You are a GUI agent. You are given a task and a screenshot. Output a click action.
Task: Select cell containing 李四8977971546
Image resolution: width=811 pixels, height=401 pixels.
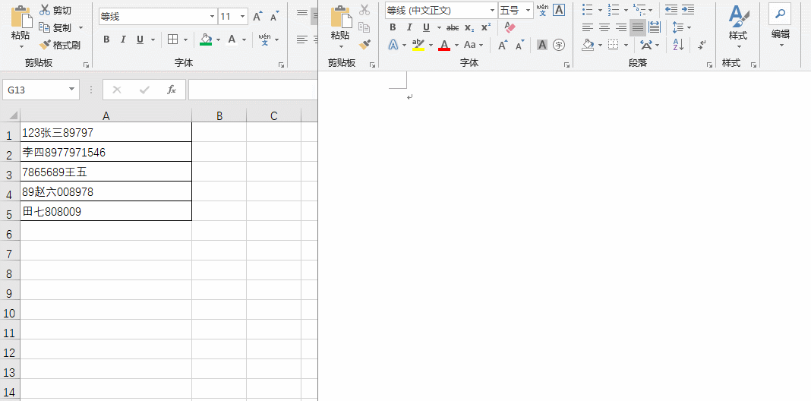pos(106,152)
